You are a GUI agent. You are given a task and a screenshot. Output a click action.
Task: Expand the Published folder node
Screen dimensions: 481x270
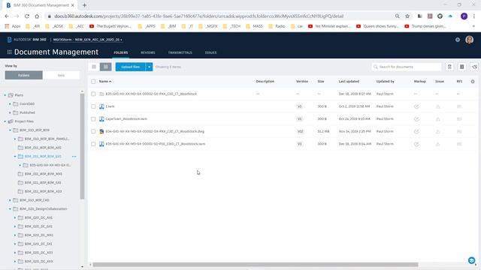pyautogui.click(x=10, y=112)
